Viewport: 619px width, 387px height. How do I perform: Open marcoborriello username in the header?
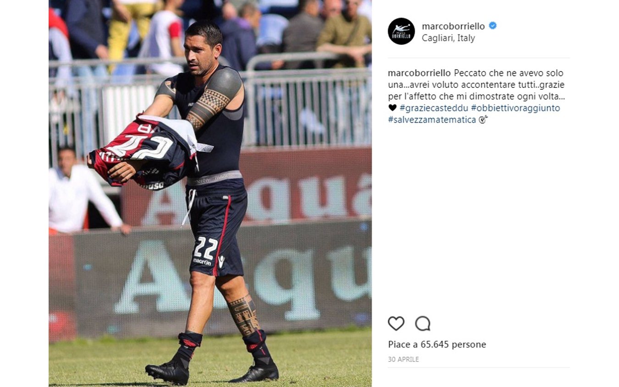453,26
